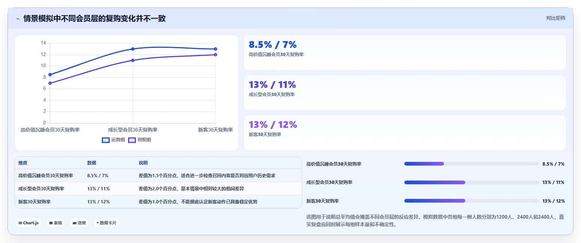Image resolution: width=581 pixels, height=243 pixels.
Task: Click the table value 8.5% / 7%
Action: click(98, 175)
